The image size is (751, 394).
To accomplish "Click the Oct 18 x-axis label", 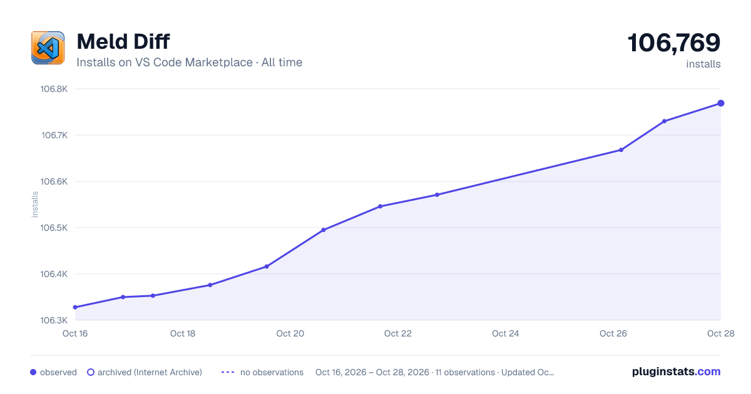I will (x=183, y=333).
